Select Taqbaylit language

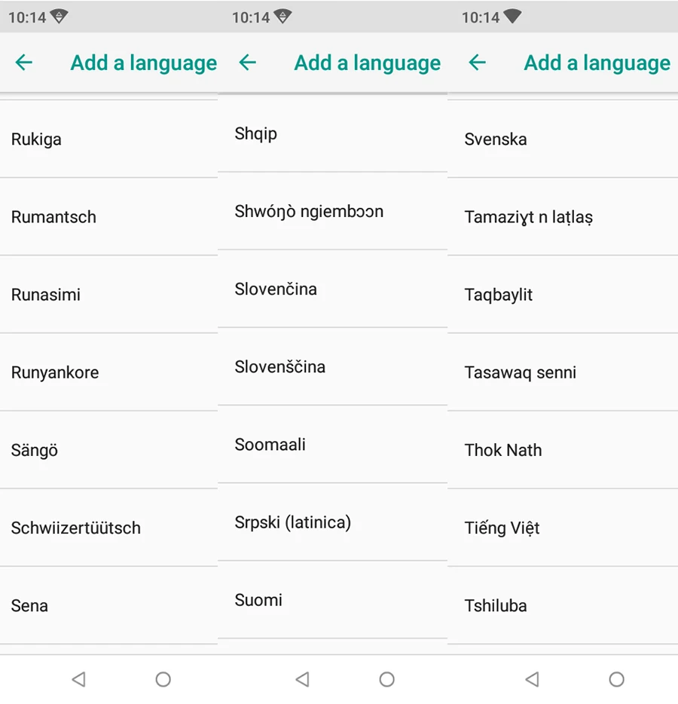(x=563, y=295)
